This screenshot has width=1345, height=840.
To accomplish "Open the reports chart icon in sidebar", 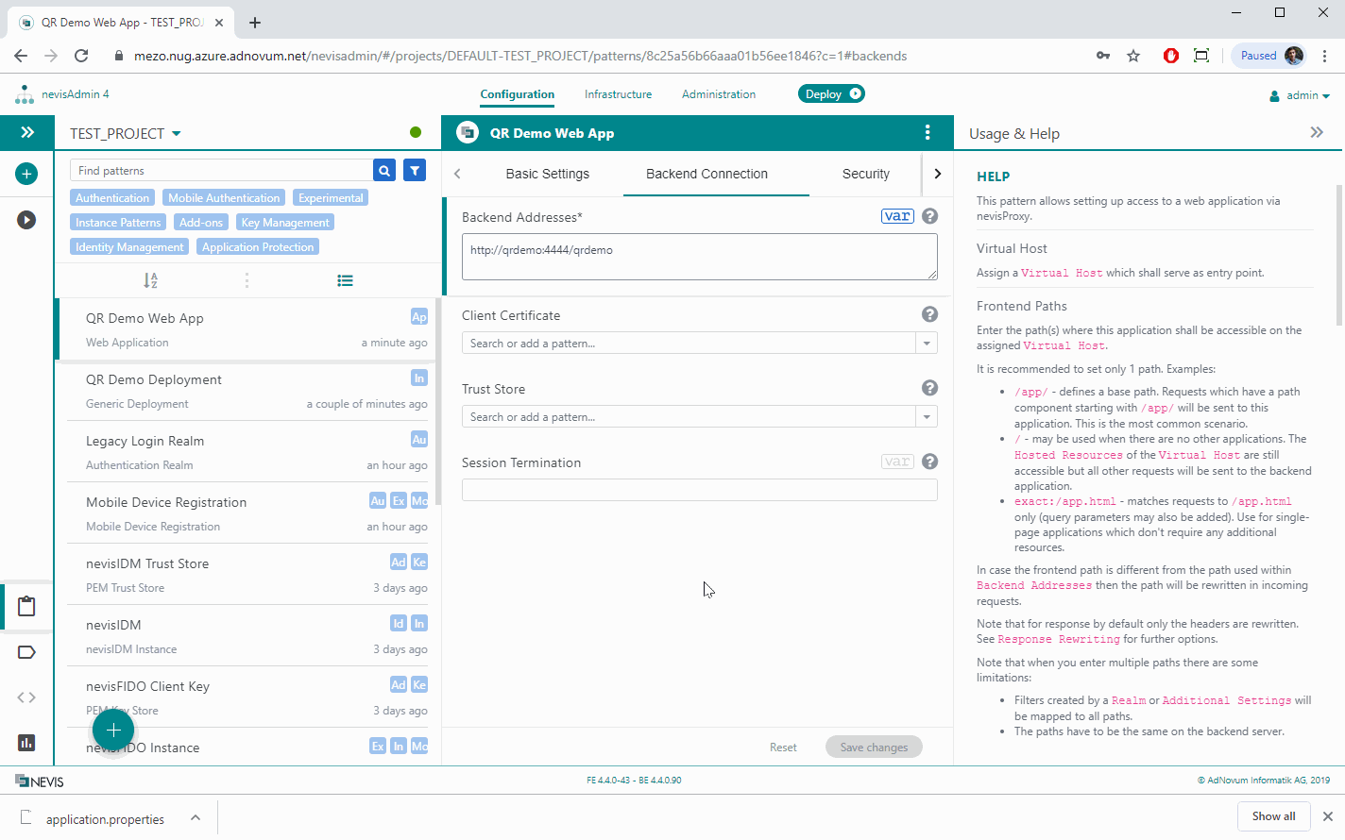I will 26,743.
